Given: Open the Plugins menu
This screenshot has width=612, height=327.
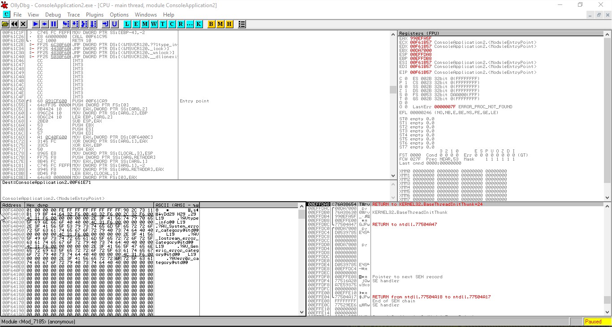Looking at the screenshot, I should coord(95,15).
